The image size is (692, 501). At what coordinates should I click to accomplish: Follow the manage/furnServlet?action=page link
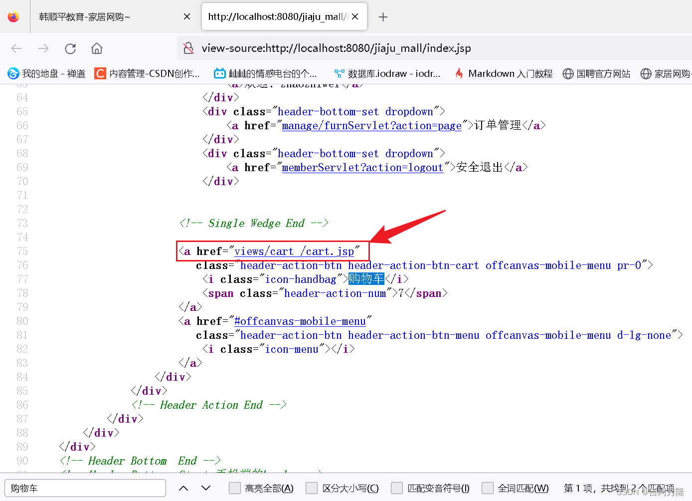pos(371,126)
